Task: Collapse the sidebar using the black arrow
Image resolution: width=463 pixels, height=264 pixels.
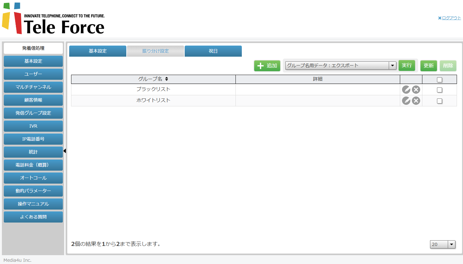Action: [x=65, y=151]
